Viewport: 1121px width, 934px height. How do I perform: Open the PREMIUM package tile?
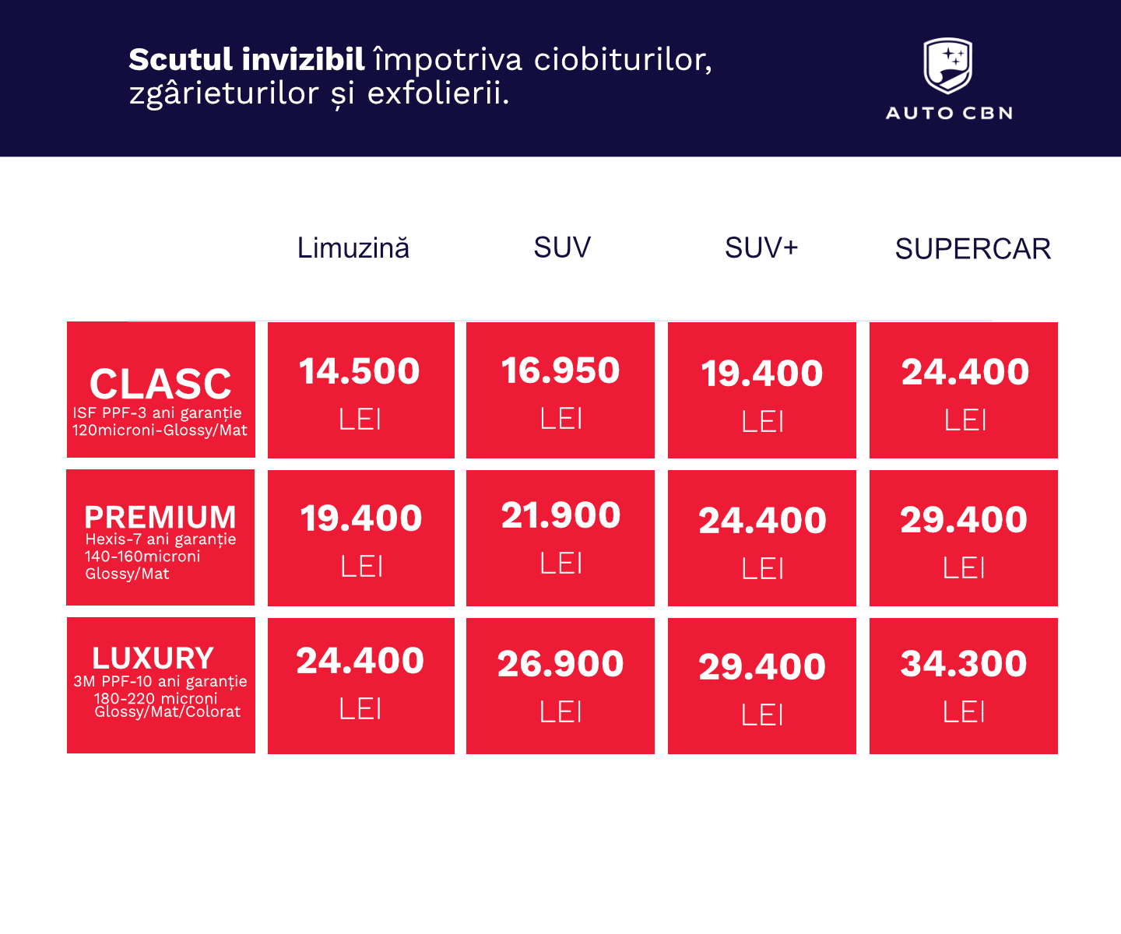point(160,538)
